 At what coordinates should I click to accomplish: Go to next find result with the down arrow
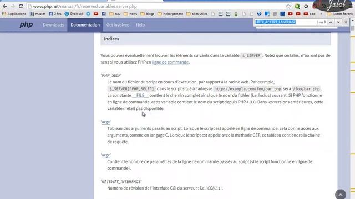(338, 22)
